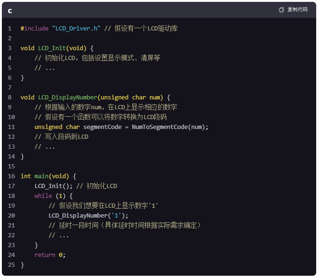Click the segmentCode variable name on line 11
The height and width of the screenshot is (279, 319).
point(103,127)
